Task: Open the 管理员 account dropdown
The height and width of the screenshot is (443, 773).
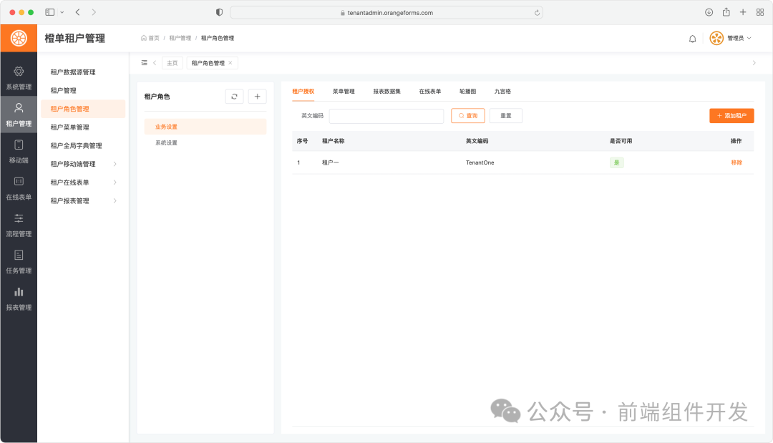Action: pyautogui.click(x=731, y=38)
